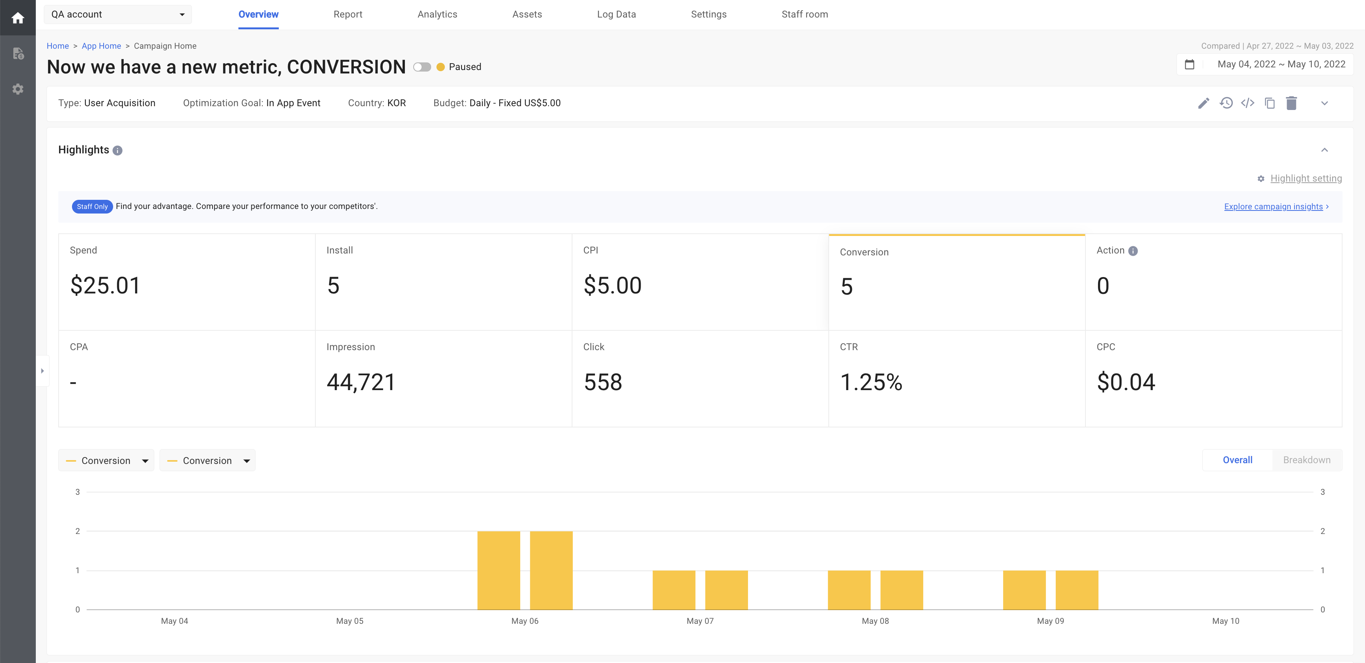
Task: Switch chart to Breakdown view
Action: point(1306,460)
